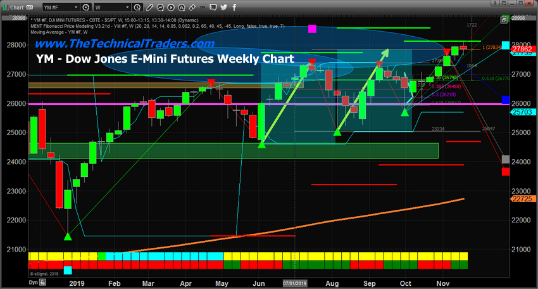The width and height of the screenshot is (538, 289).
Task: Click the bar replay play icon
Action: pos(171,7)
